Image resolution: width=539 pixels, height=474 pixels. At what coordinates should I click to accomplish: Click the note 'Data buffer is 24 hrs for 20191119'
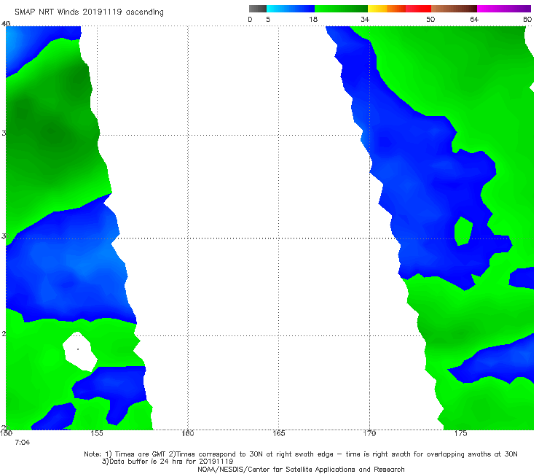[x=168, y=462]
